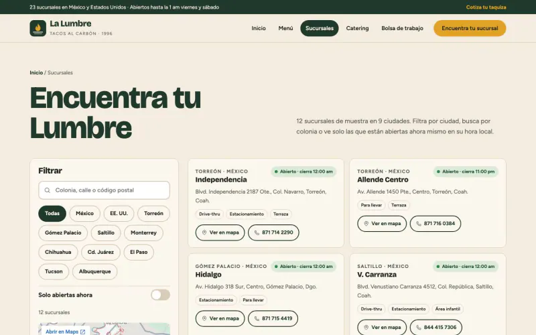
Task: Click the phone icon next to 871 716 0384
Action: coord(418,224)
